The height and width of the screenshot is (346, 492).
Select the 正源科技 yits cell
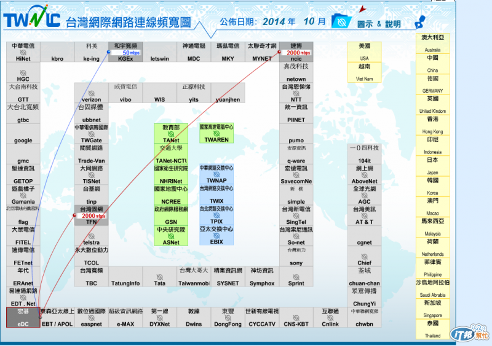click(194, 93)
